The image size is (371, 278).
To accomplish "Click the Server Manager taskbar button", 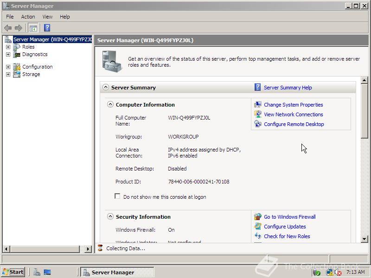I will click(x=117, y=272).
